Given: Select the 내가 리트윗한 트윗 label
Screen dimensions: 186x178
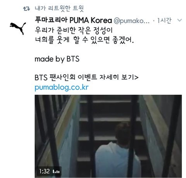Looking at the screenshot, I should 59,9.
